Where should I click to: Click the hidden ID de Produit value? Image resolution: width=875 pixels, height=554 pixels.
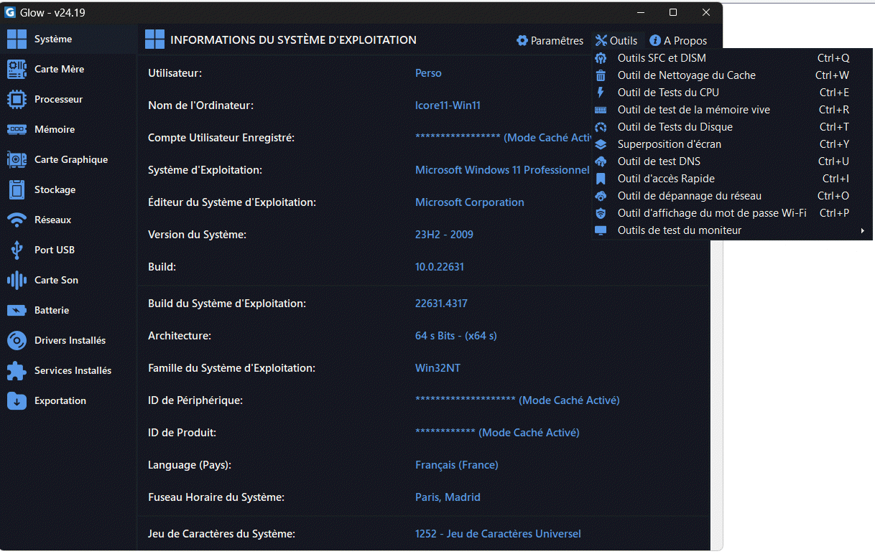(x=497, y=433)
